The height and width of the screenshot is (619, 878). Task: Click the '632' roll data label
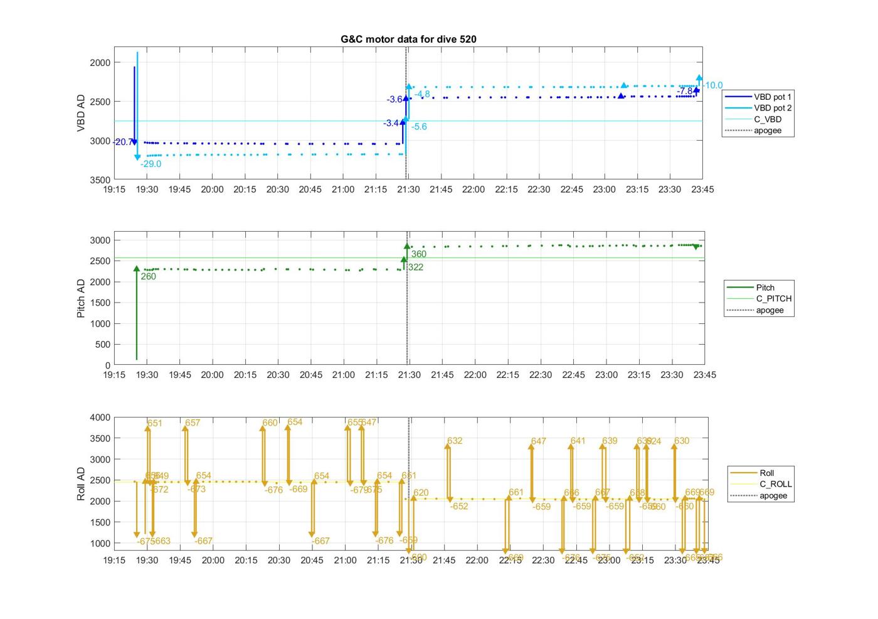point(455,441)
